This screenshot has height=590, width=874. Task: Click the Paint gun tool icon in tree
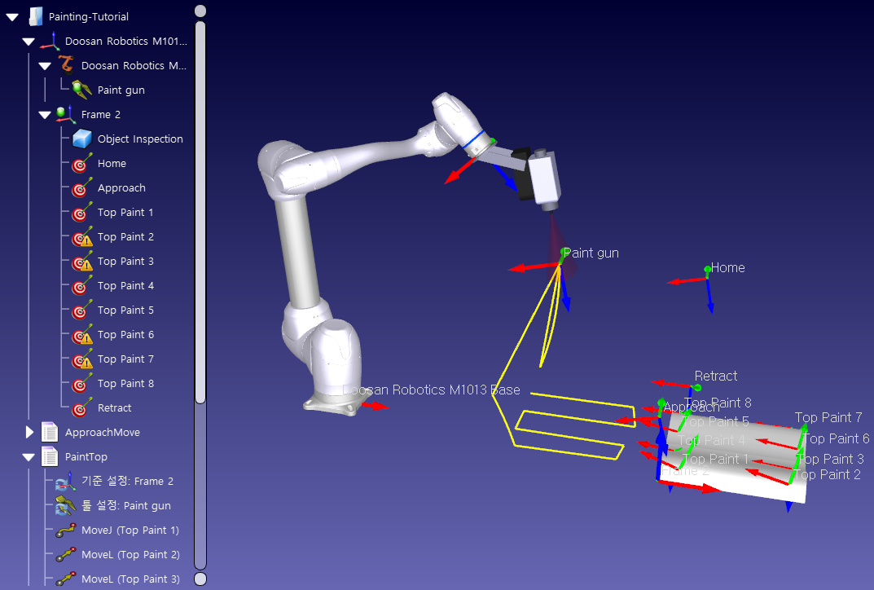[x=81, y=90]
